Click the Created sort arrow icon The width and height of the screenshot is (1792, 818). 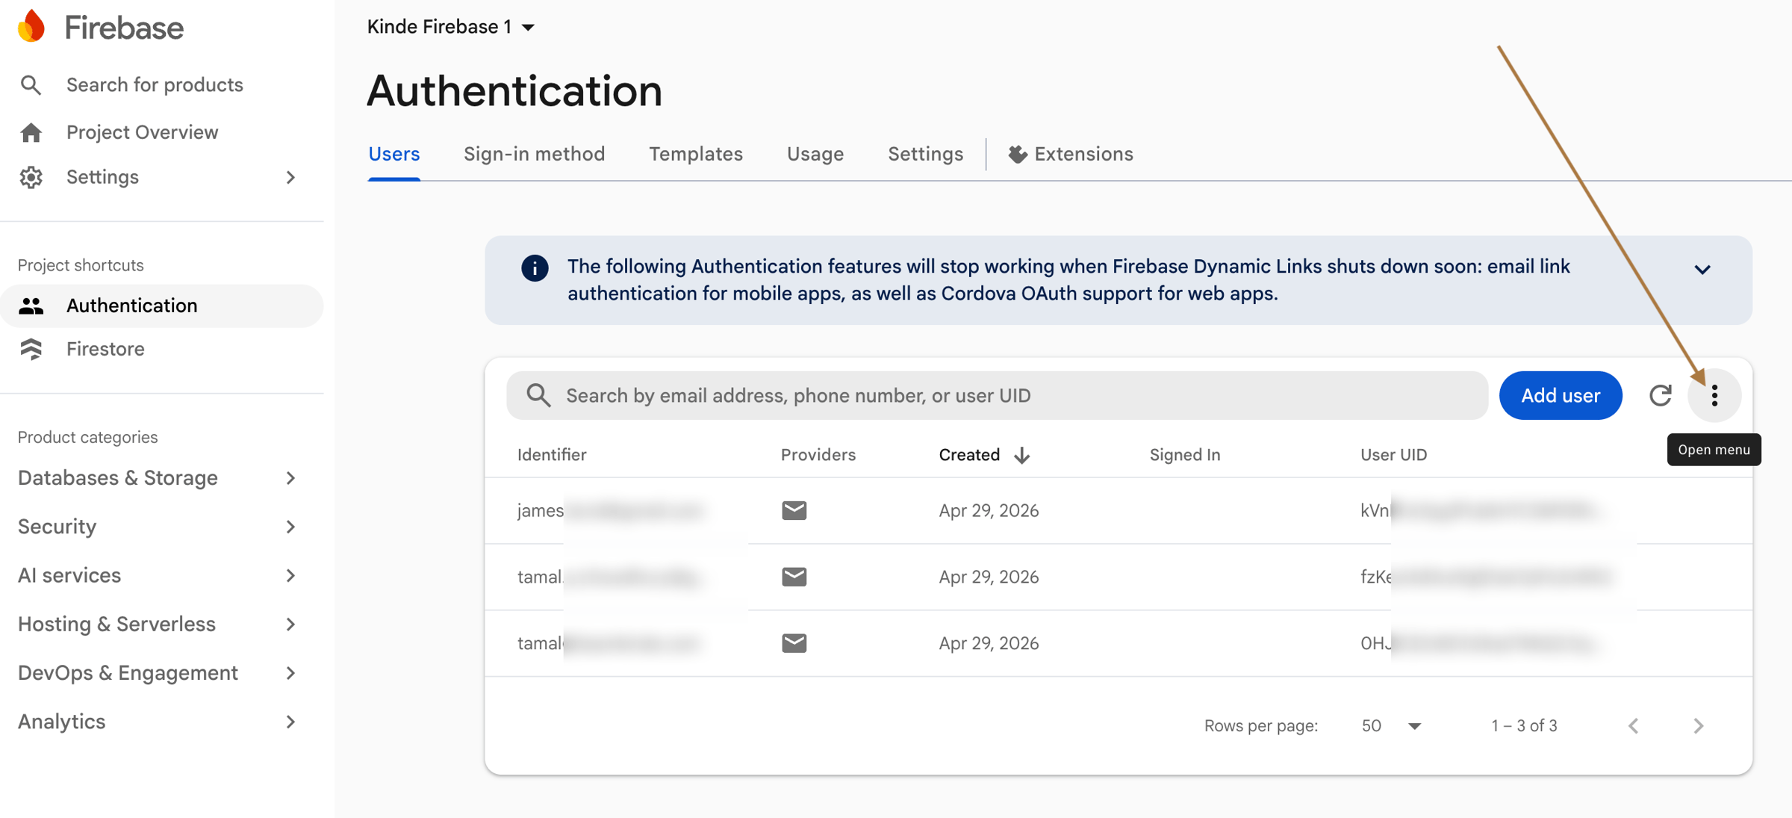pyautogui.click(x=1022, y=455)
